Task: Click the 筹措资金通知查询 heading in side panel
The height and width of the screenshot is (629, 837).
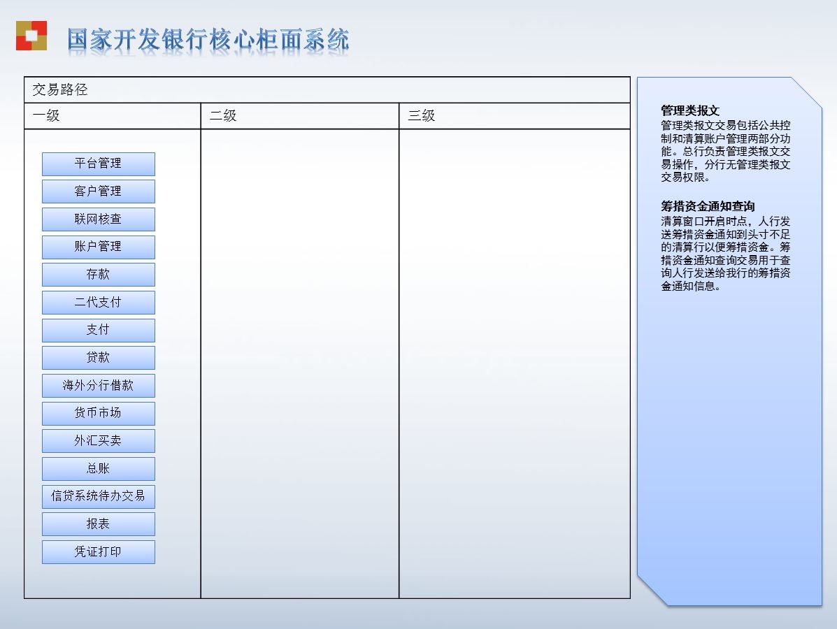Action: (x=708, y=206)
